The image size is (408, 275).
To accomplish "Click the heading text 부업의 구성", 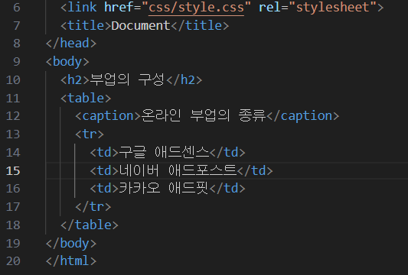I will click(127, 79).
